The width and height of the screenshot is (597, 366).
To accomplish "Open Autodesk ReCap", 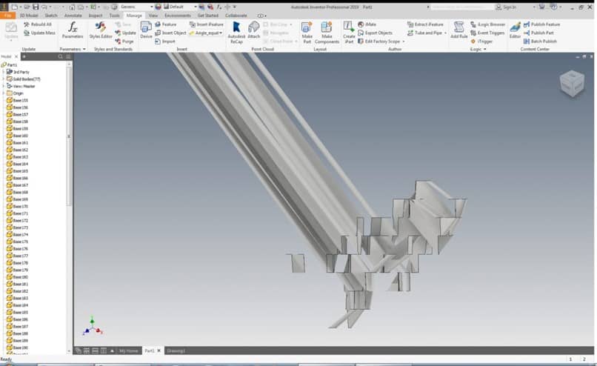I will click(236, 30).
